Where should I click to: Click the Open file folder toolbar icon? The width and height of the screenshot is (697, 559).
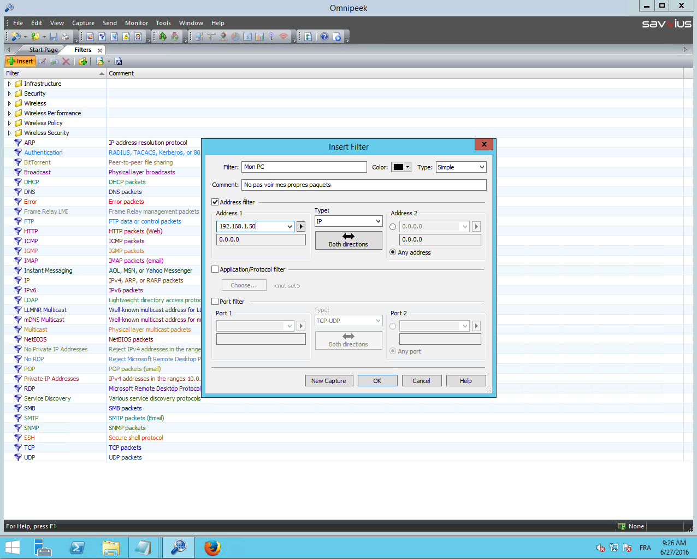(36, 37)
